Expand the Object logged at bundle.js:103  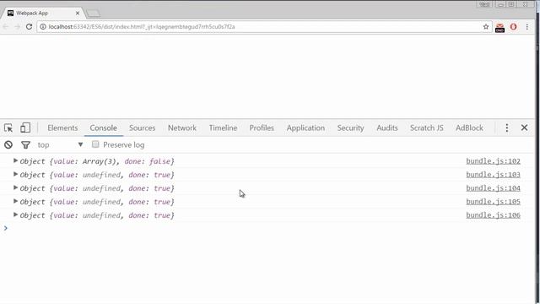[x=15, y=174]
